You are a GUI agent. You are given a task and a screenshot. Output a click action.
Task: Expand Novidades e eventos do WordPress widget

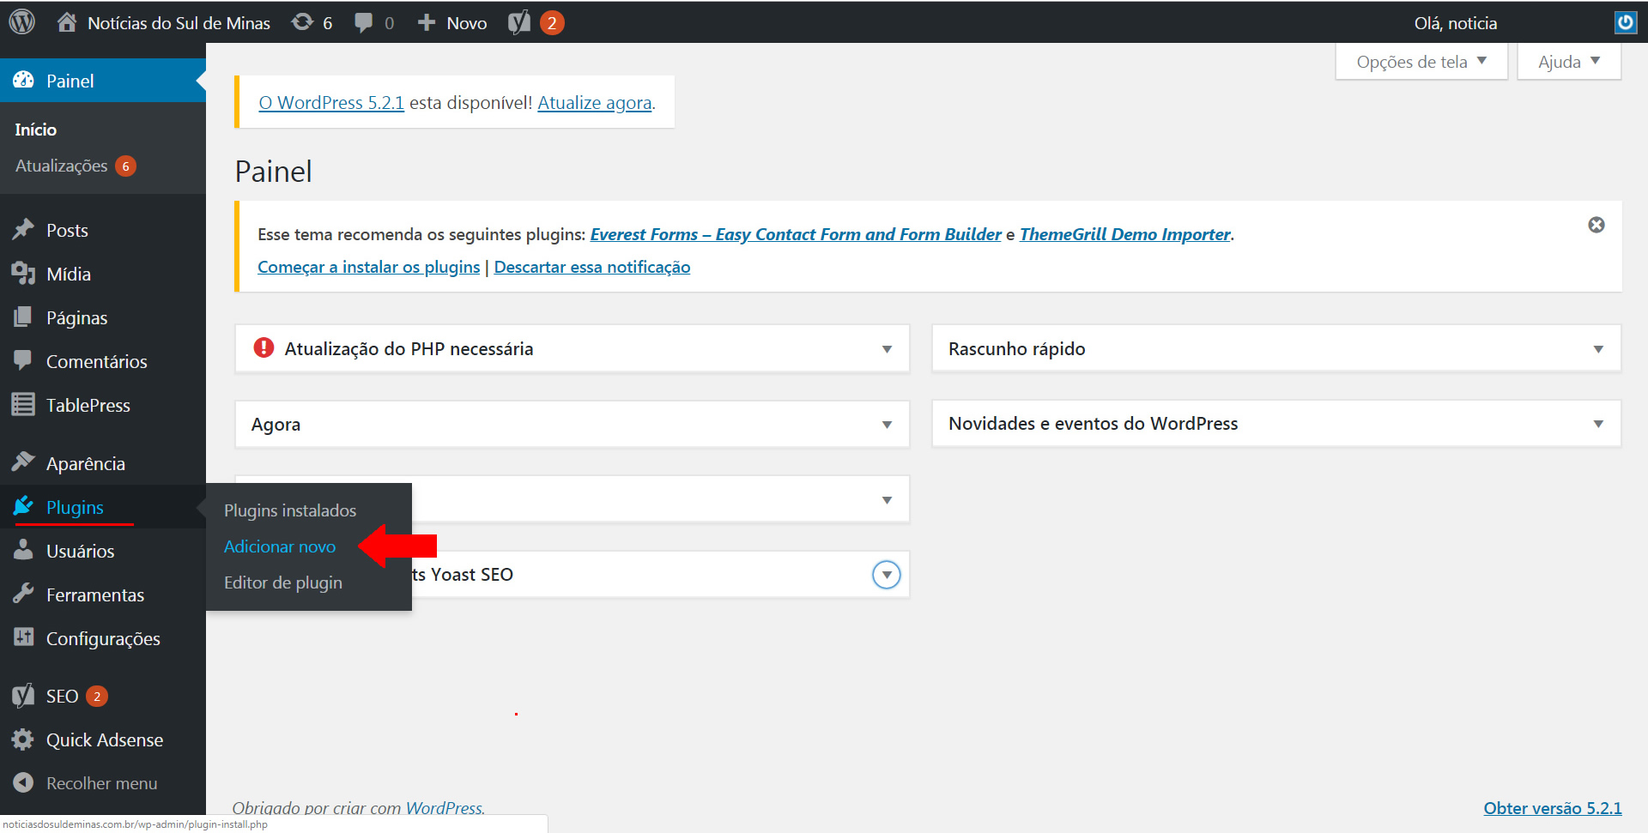click(x=1598, y=424)
